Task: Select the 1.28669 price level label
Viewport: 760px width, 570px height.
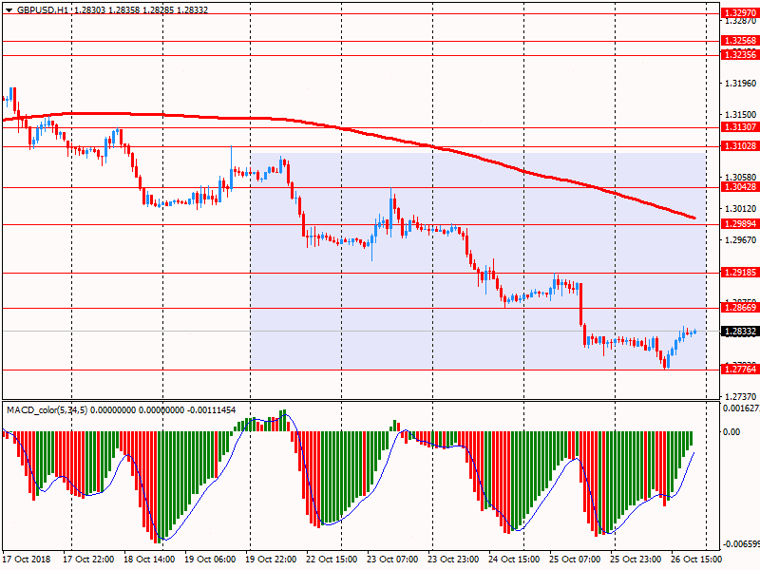Action: pos(740,307)
